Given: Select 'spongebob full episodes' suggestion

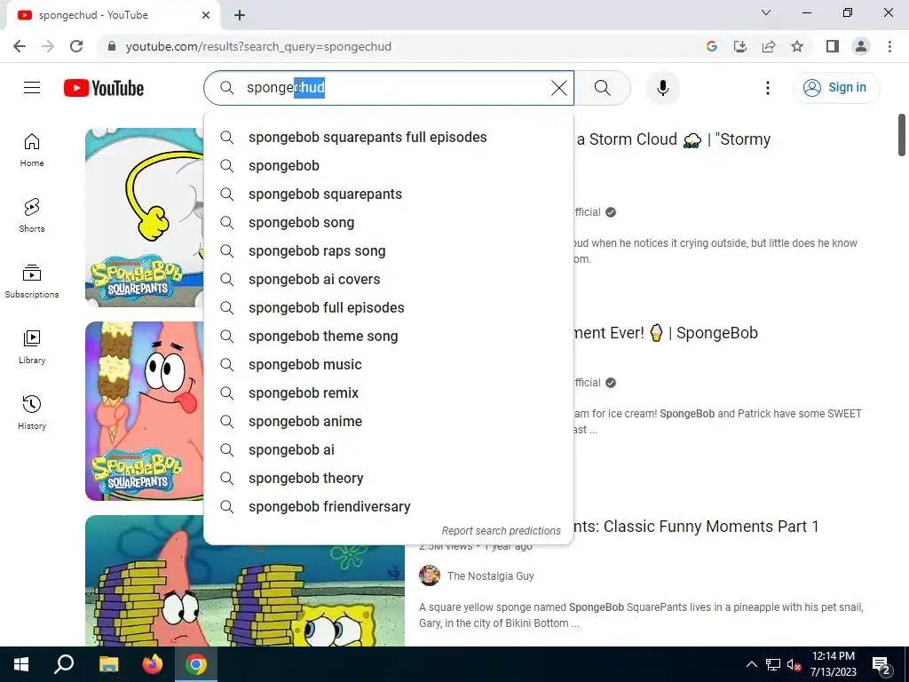Looking at the screenshot, I should (389, 308).
